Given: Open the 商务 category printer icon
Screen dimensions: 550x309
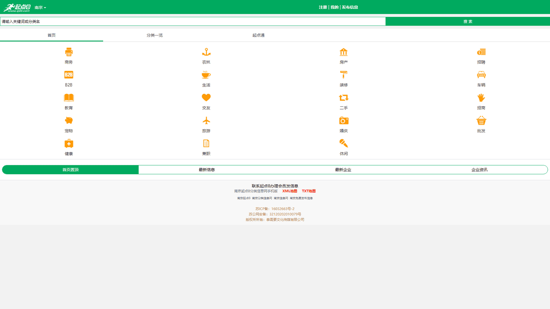Looking at the screenshot, I should (69, 52).
